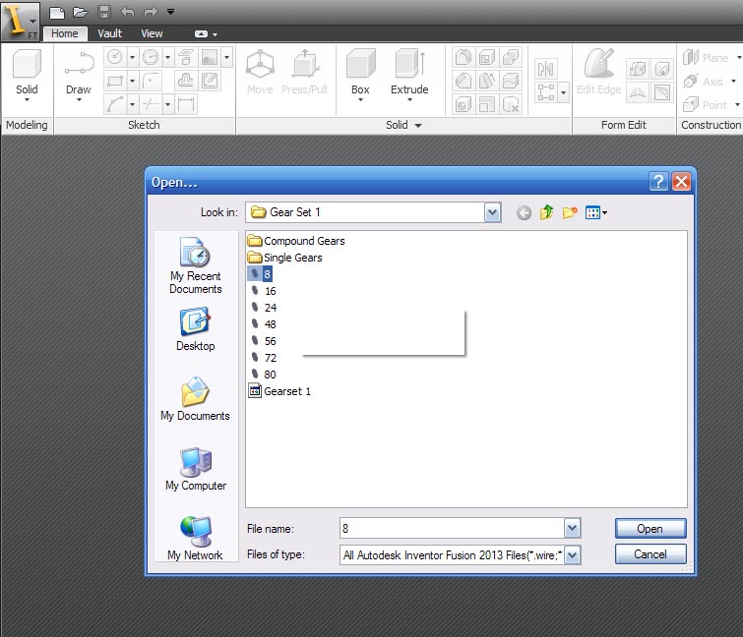
Task: Click the Axis construction tool
Action: [x=704, y=82]
